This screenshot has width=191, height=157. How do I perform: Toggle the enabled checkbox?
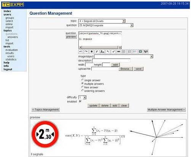point(80,101)
